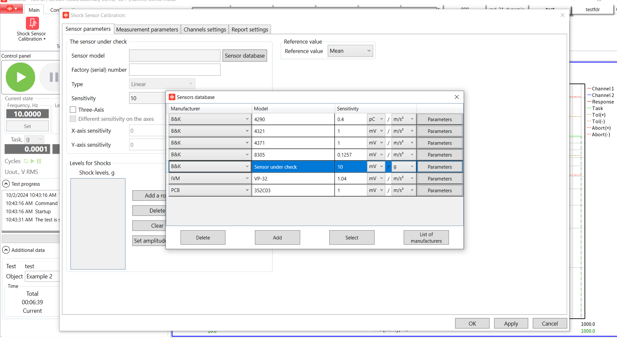Click the Factory (serial) number field

175,69
